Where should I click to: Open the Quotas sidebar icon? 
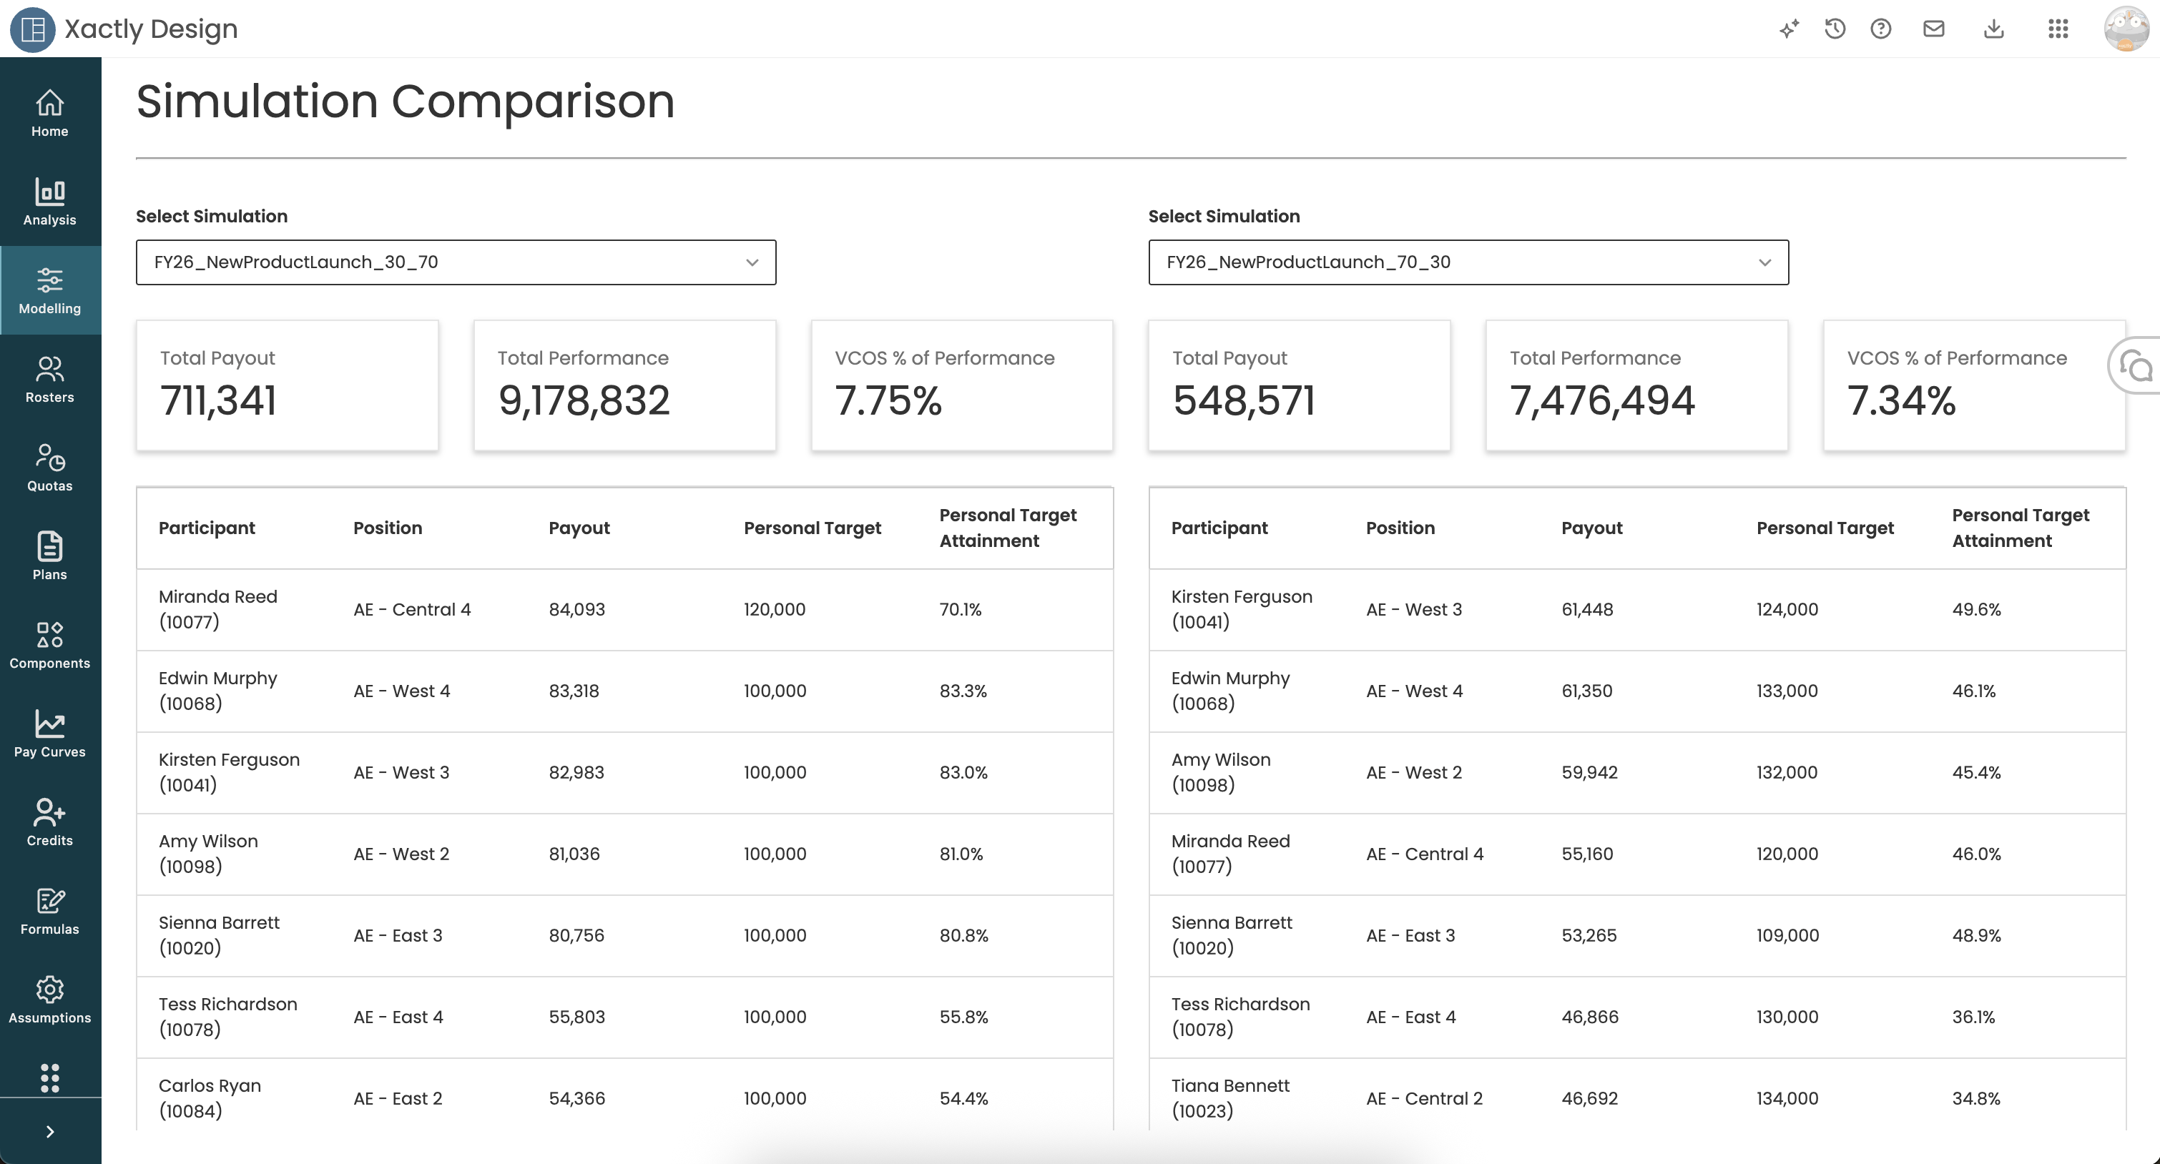(49, 468)
